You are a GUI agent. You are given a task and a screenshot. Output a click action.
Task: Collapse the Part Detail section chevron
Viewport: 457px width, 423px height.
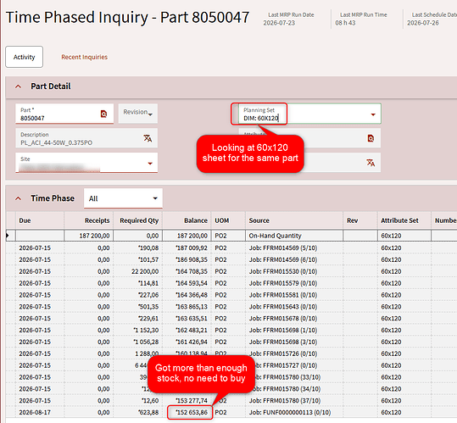[x=18, y=86]
